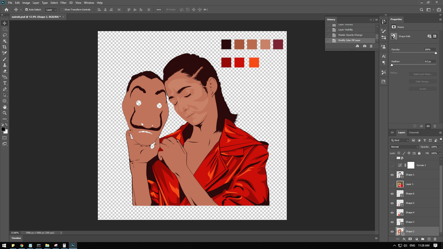Screen dimensions: 443x249
Task: Click the add layer style fx icon
Action: (x=404, y=239)
